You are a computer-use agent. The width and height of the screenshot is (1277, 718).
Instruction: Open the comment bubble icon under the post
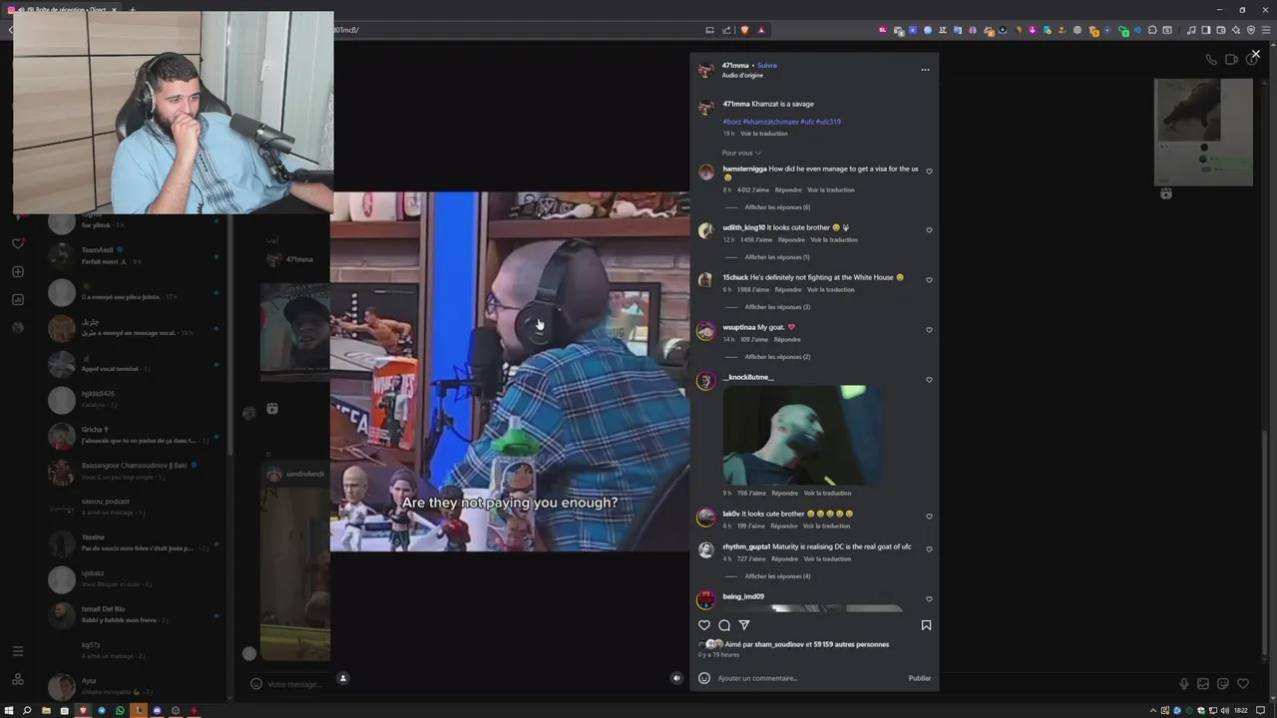tap(724, 625)
